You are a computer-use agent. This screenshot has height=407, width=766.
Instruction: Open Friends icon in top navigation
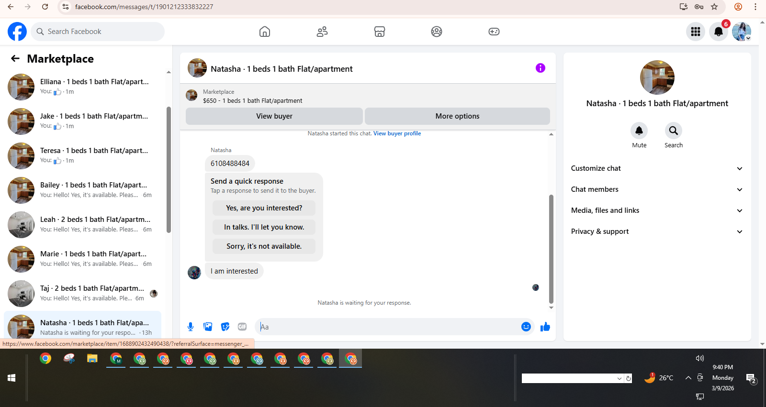pos(322,32)
